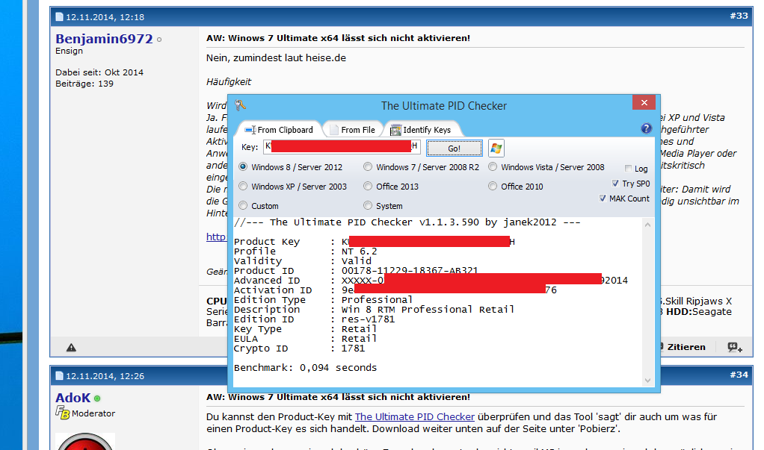764x450 pixels.
Task: Click the Edition ID value res-v1781
Action: point(368,319)
